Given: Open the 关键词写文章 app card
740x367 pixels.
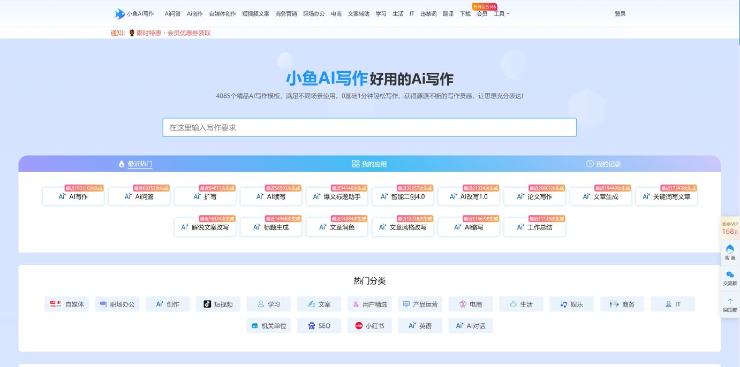Looking at the screenshot, I should pyautogui.click(x=666, y=196).
